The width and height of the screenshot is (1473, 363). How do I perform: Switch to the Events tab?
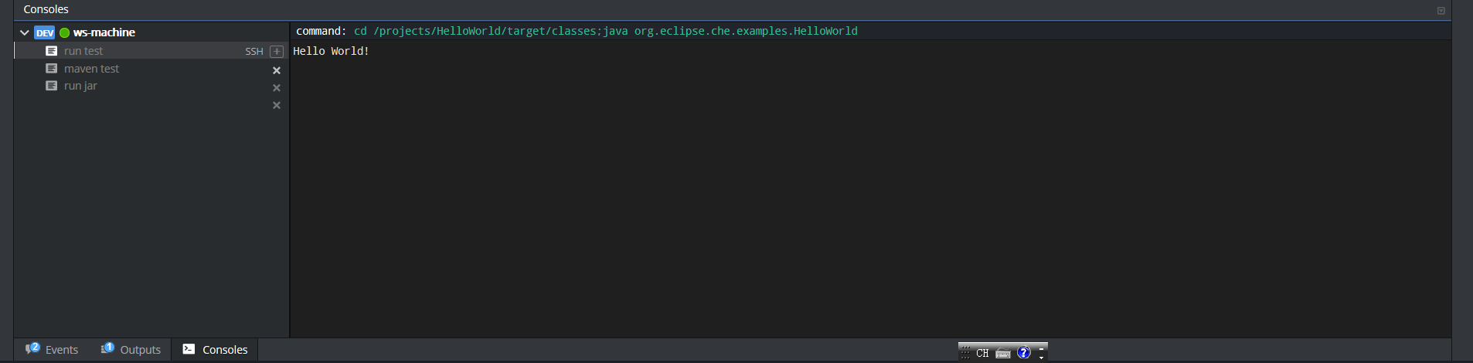52,350
